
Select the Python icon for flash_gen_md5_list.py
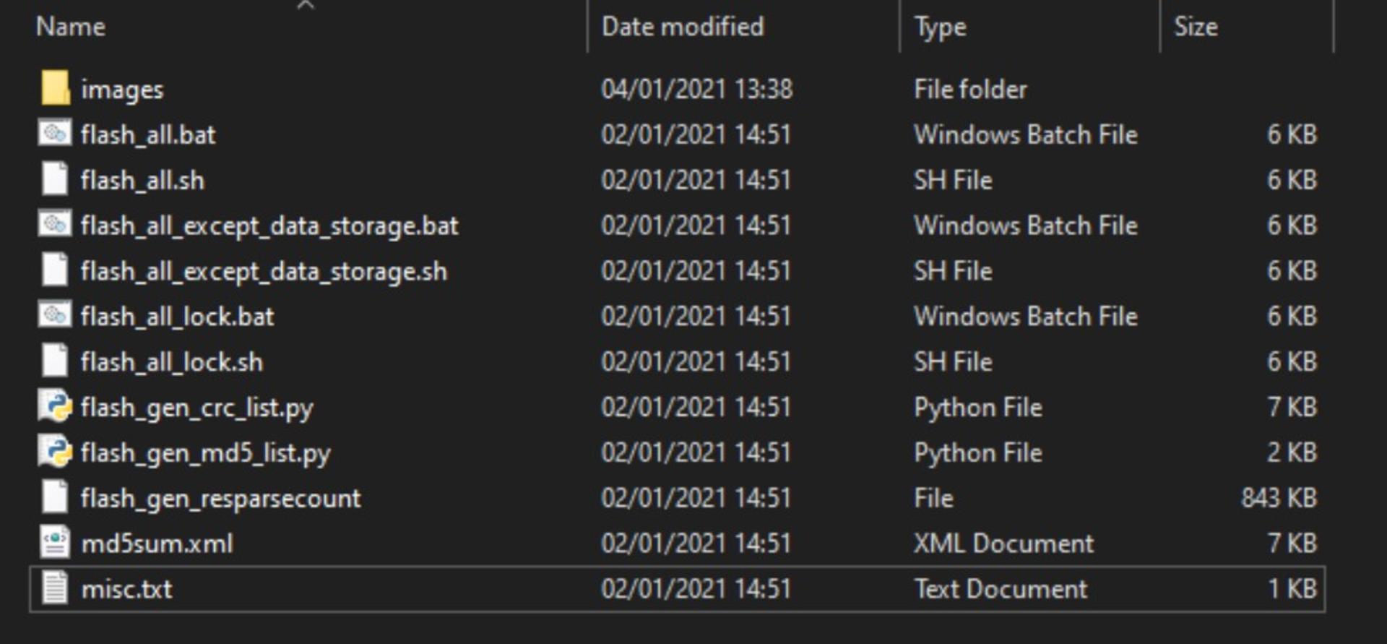point(56,452)
